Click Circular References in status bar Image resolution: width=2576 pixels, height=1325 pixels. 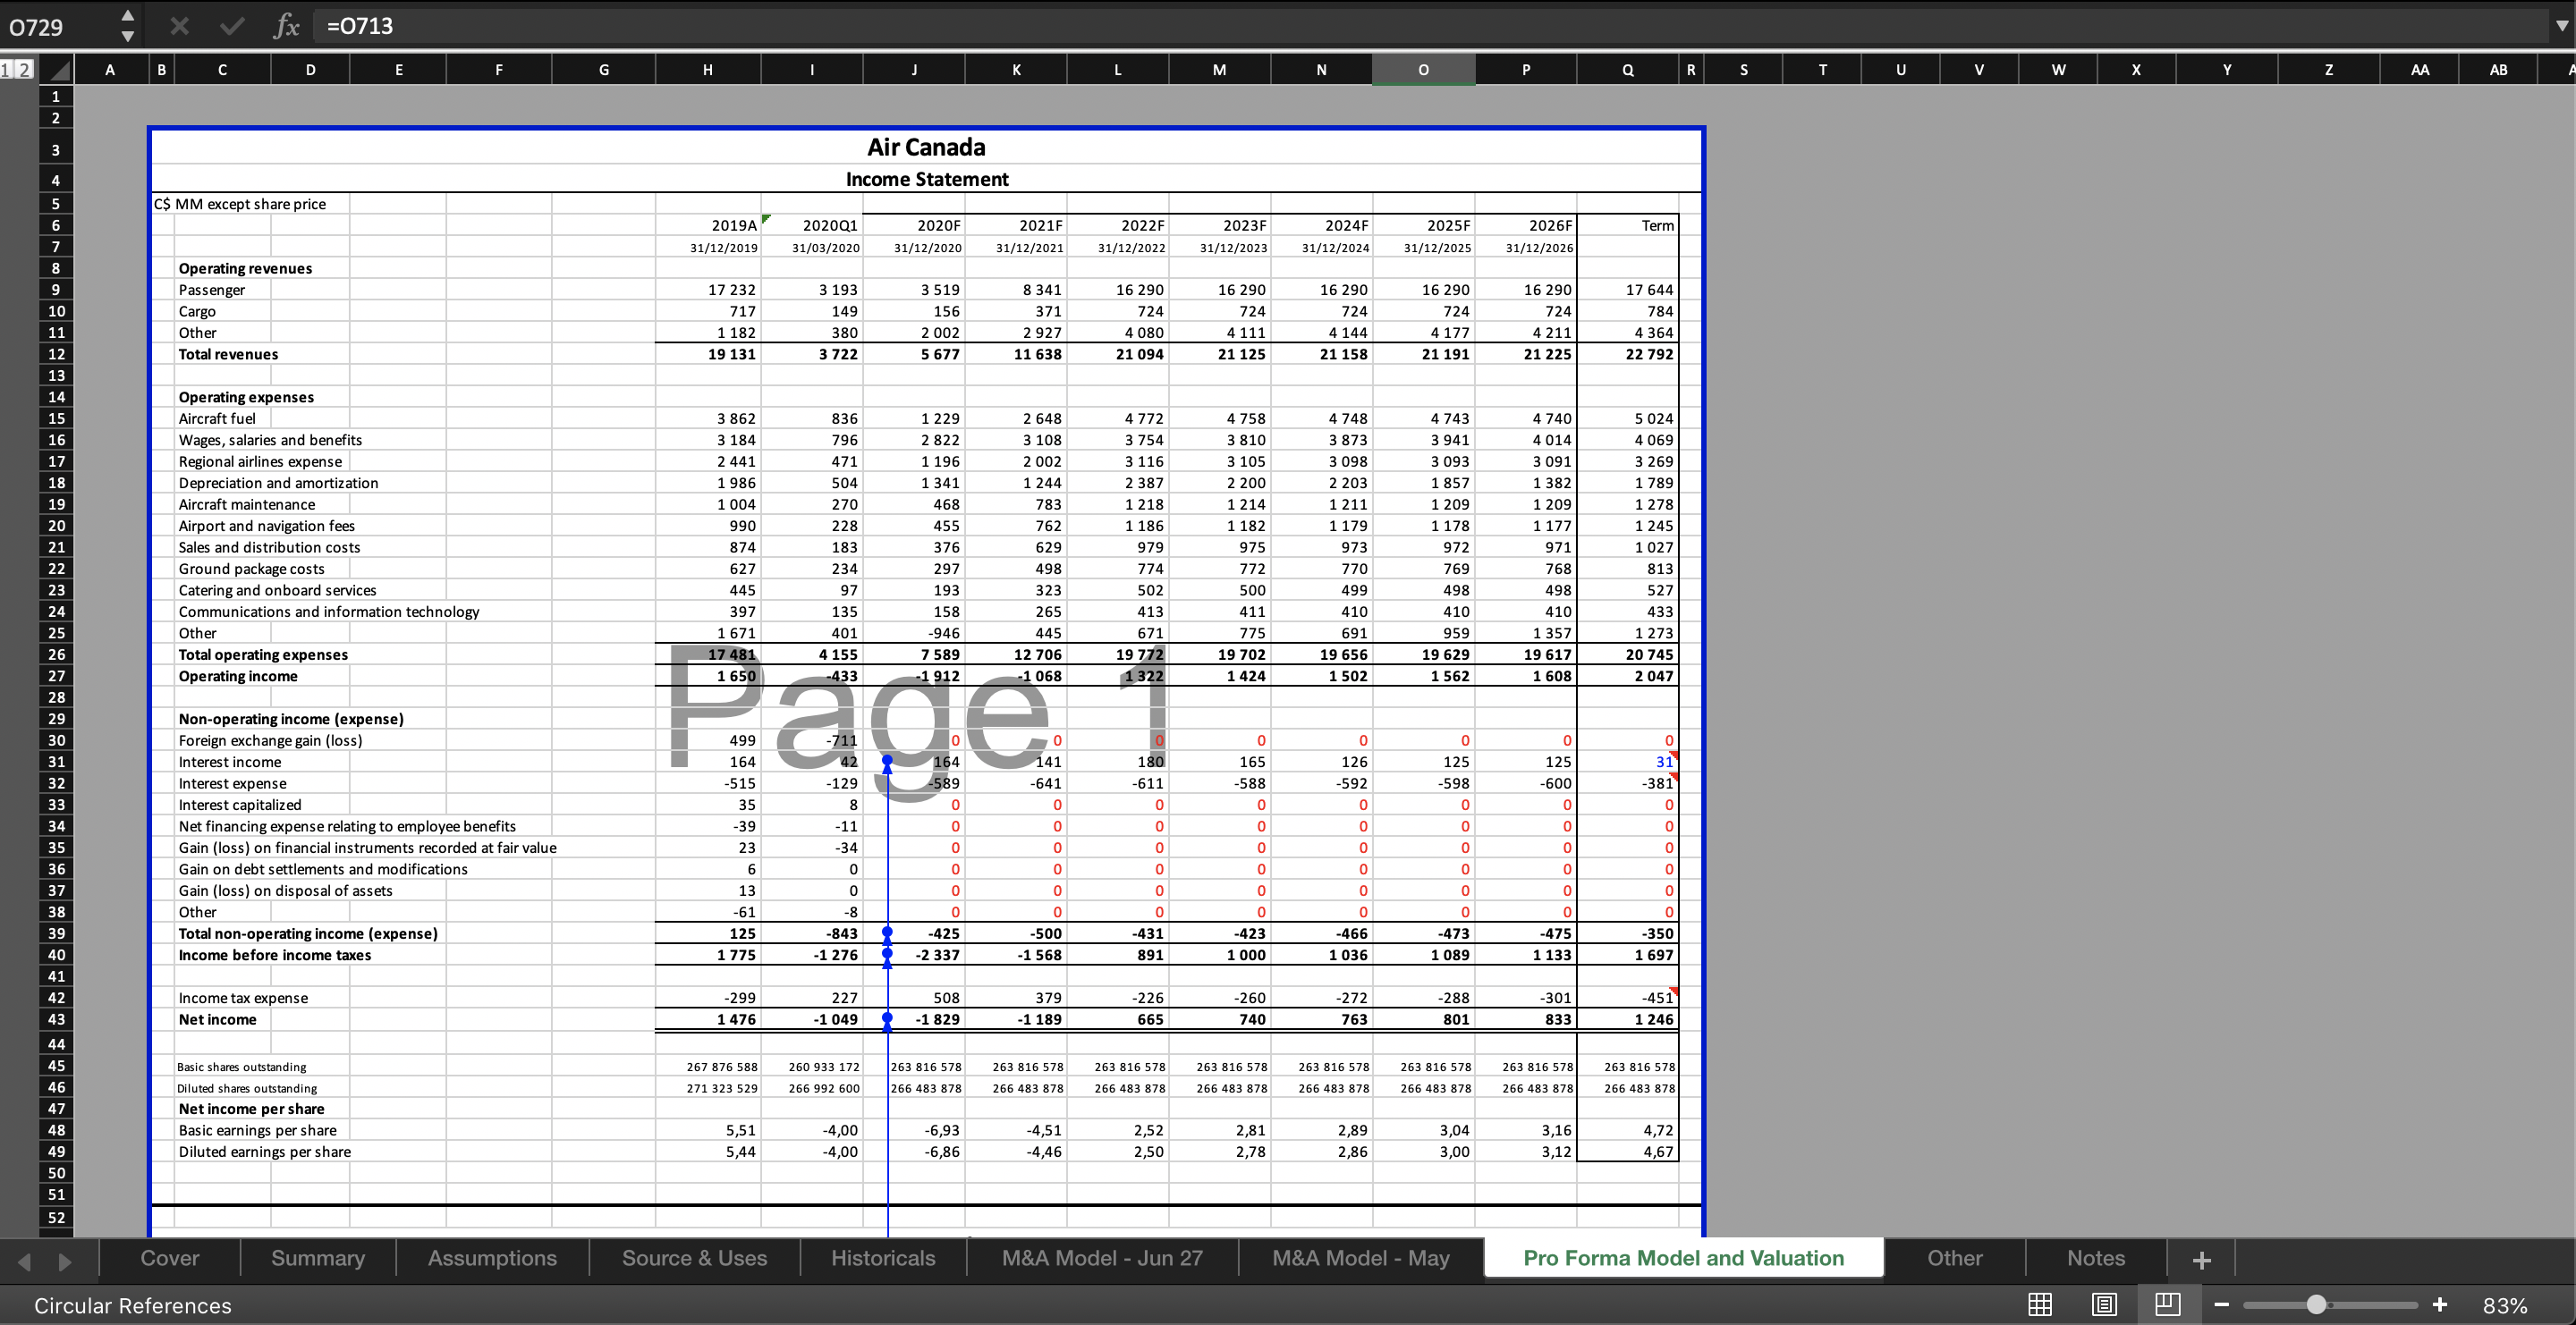coord(132,1305)
